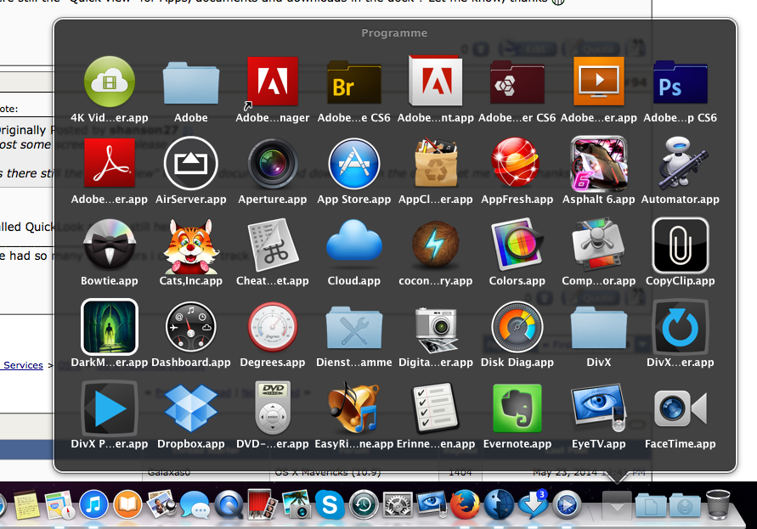
Task: Open EasyRingtone app icon
Action: [353, 408]
